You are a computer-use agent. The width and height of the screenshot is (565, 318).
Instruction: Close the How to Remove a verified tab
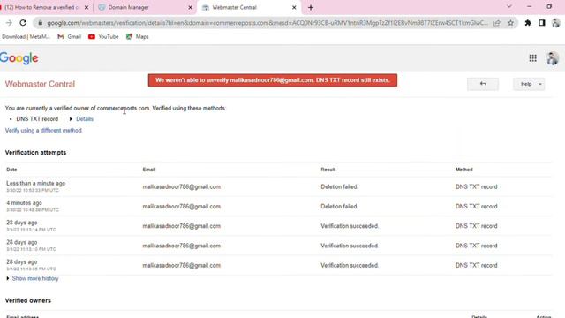click(x=87, y=7)
